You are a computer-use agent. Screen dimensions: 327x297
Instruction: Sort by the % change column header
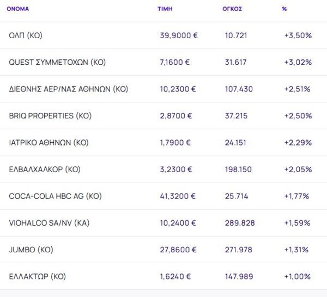[x=284, y=9]
